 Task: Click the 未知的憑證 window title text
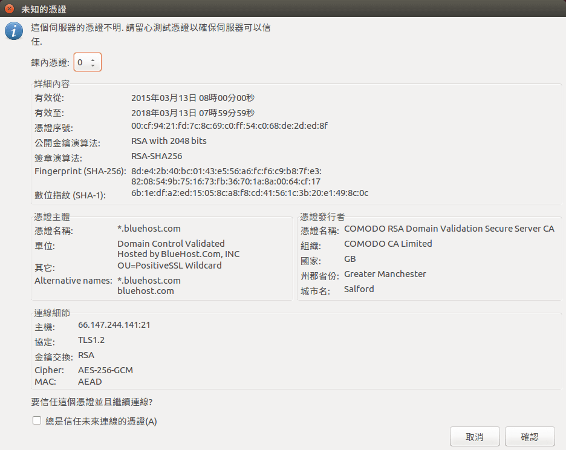click(44, 9)
